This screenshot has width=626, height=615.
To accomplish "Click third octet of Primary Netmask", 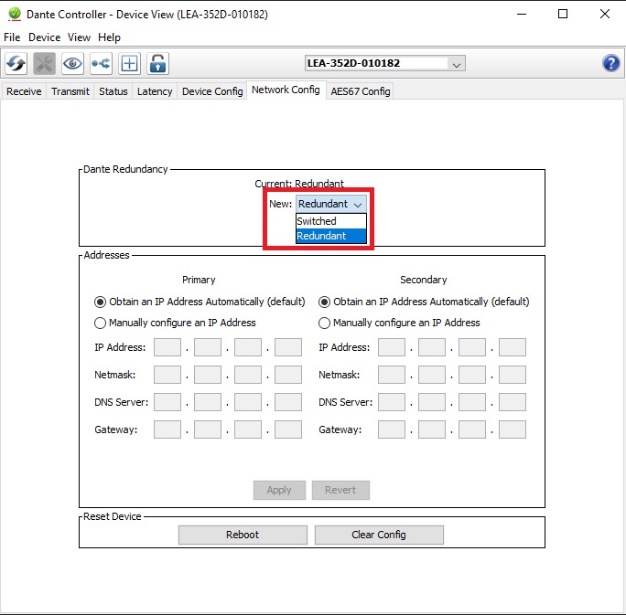I will (248, 375).
